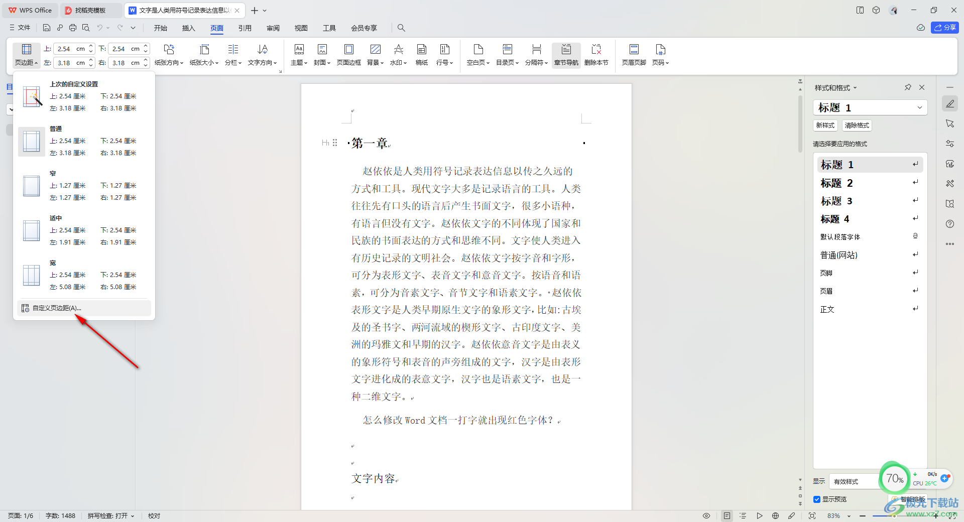The image size is (964, 522).
Task: Open 文字方向 text direction menu
Action: pos(262,55)
